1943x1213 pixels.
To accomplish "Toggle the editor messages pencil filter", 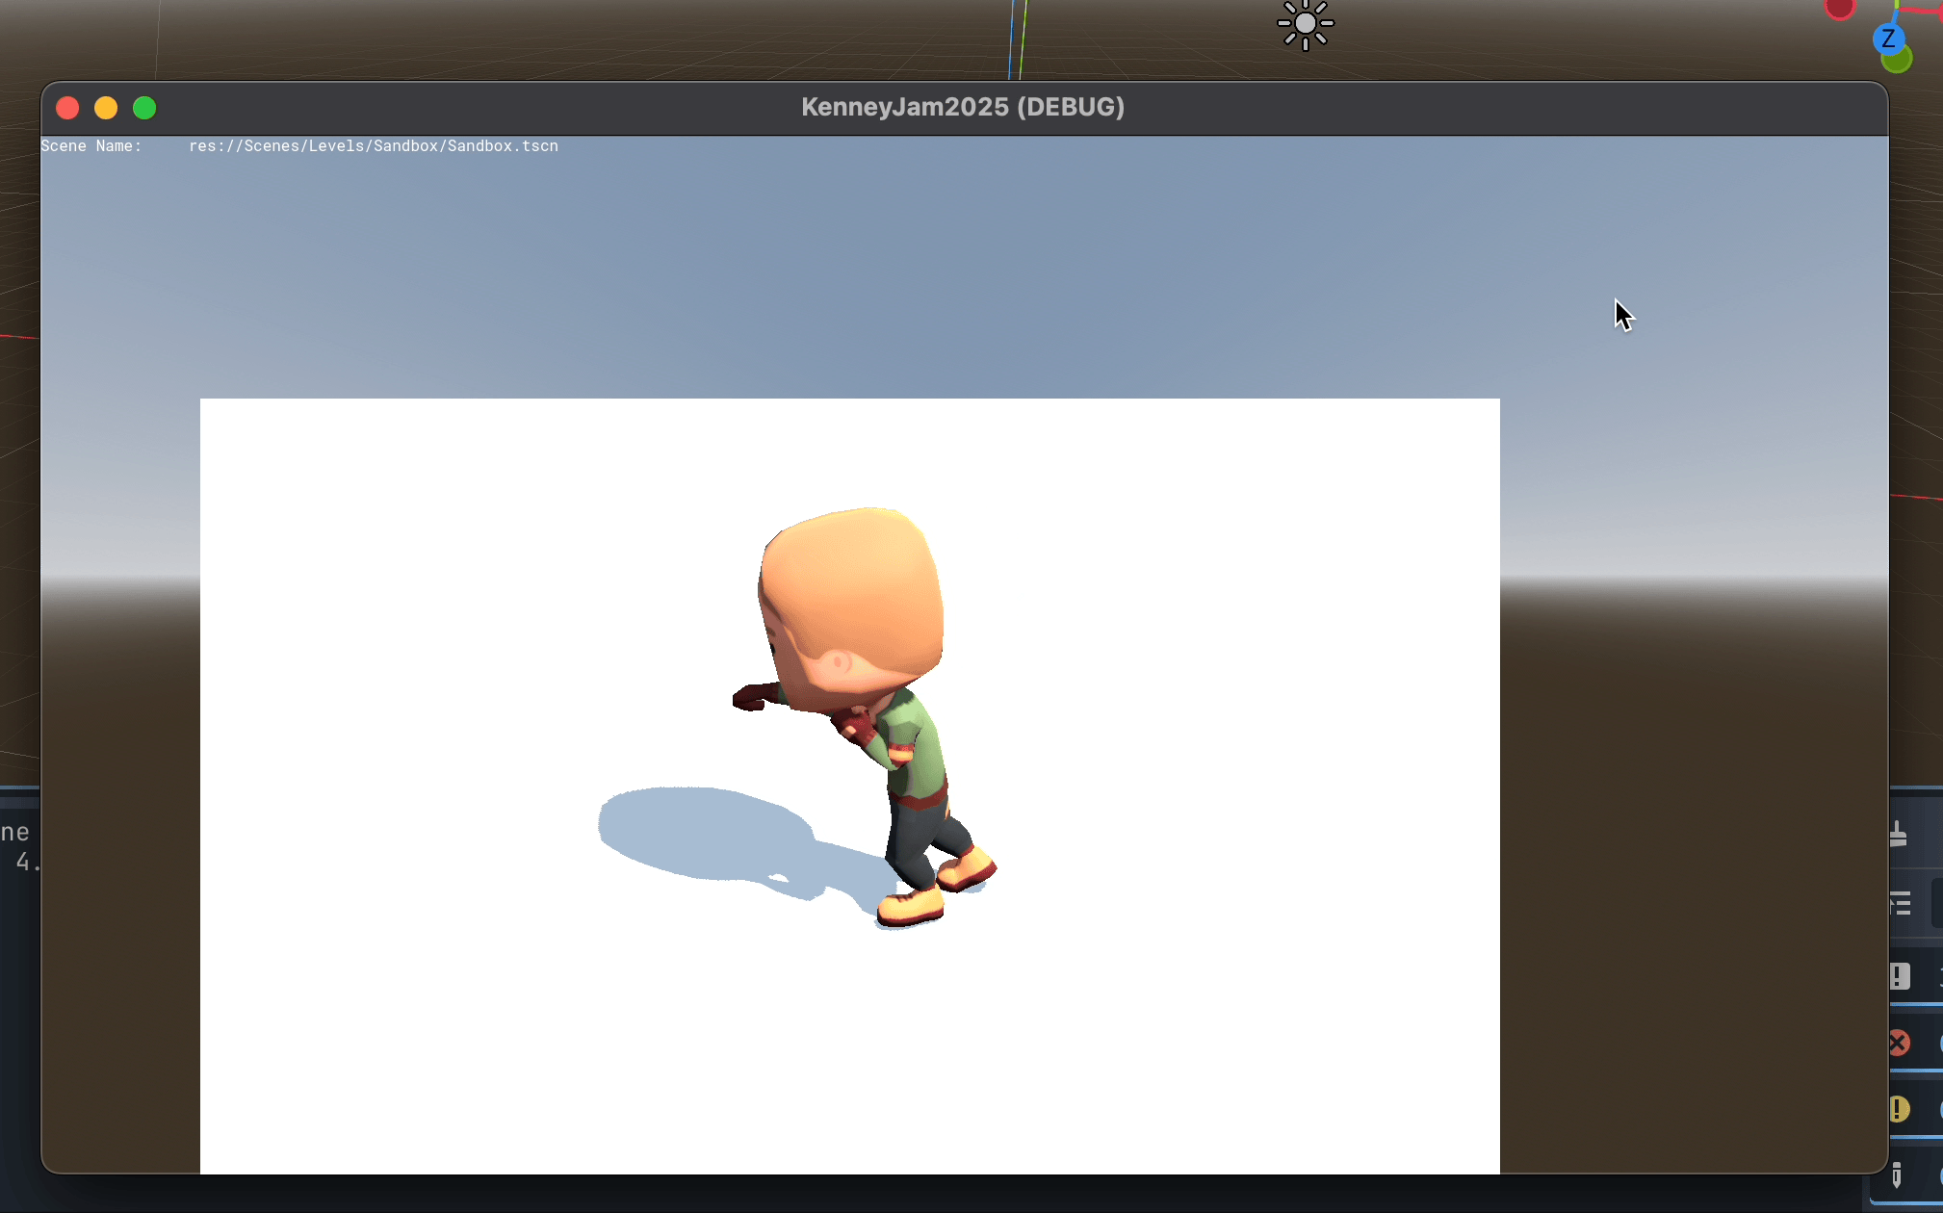I will coord(1897,1174).
